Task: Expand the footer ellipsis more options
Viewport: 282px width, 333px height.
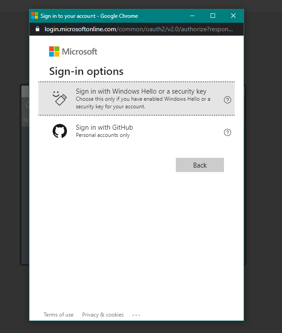Action: point(136,315)
